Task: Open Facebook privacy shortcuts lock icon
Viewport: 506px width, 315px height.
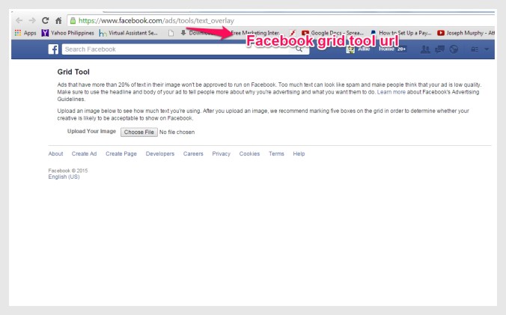Action: (474, 49)
